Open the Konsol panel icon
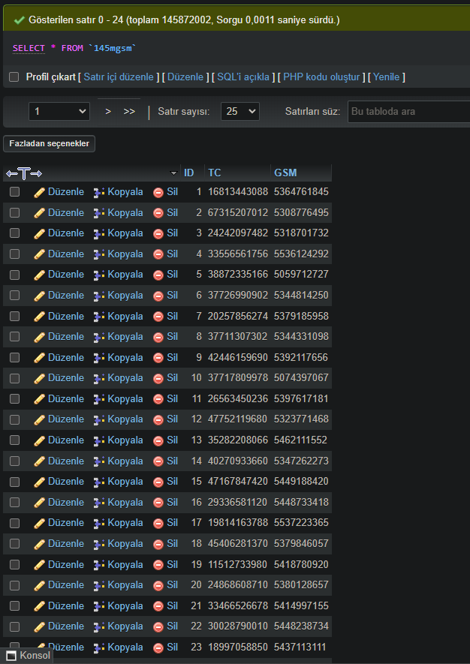This screenshot has width=470, height=664. pos(11,656)
